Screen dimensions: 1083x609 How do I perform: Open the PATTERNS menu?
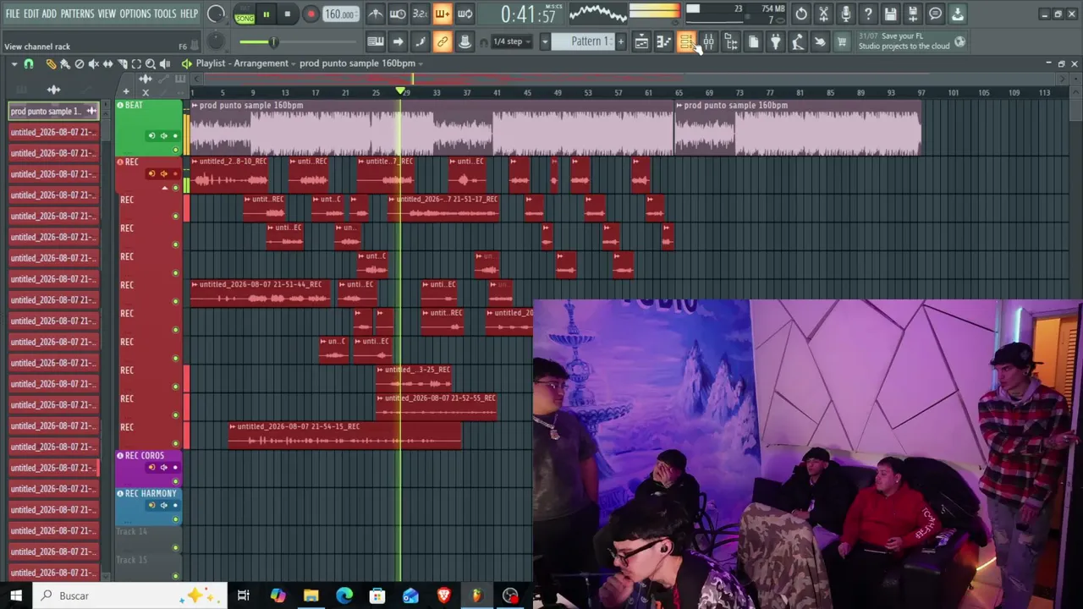[x=77, y=14]
